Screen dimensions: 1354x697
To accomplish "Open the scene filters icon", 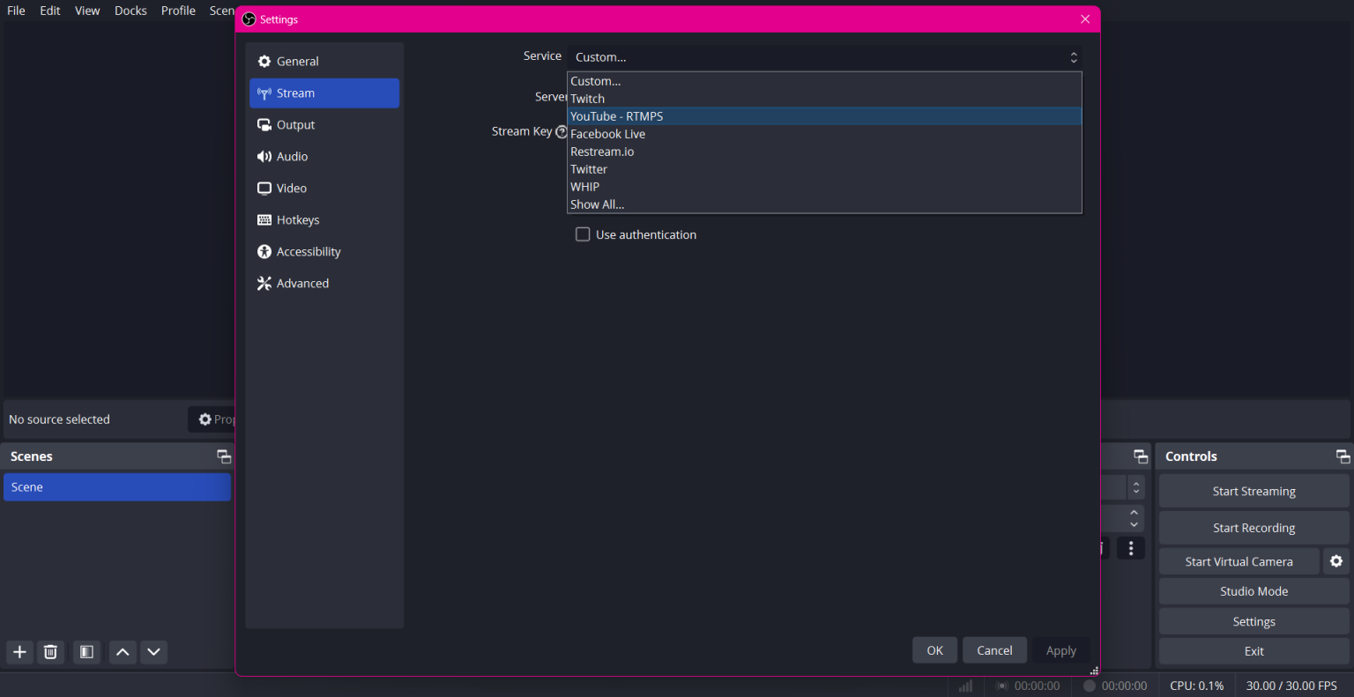I will [x=86, y=652].
